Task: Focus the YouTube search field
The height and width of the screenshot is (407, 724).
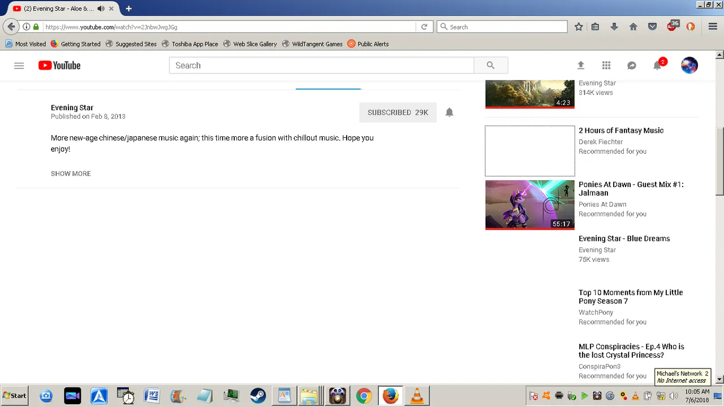Action: tap(321, 66)
